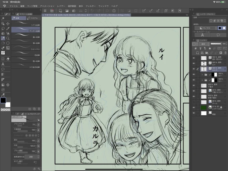Click the Undo arrow icon
This screenshot has height=171, width=228.
click(92, 11)
